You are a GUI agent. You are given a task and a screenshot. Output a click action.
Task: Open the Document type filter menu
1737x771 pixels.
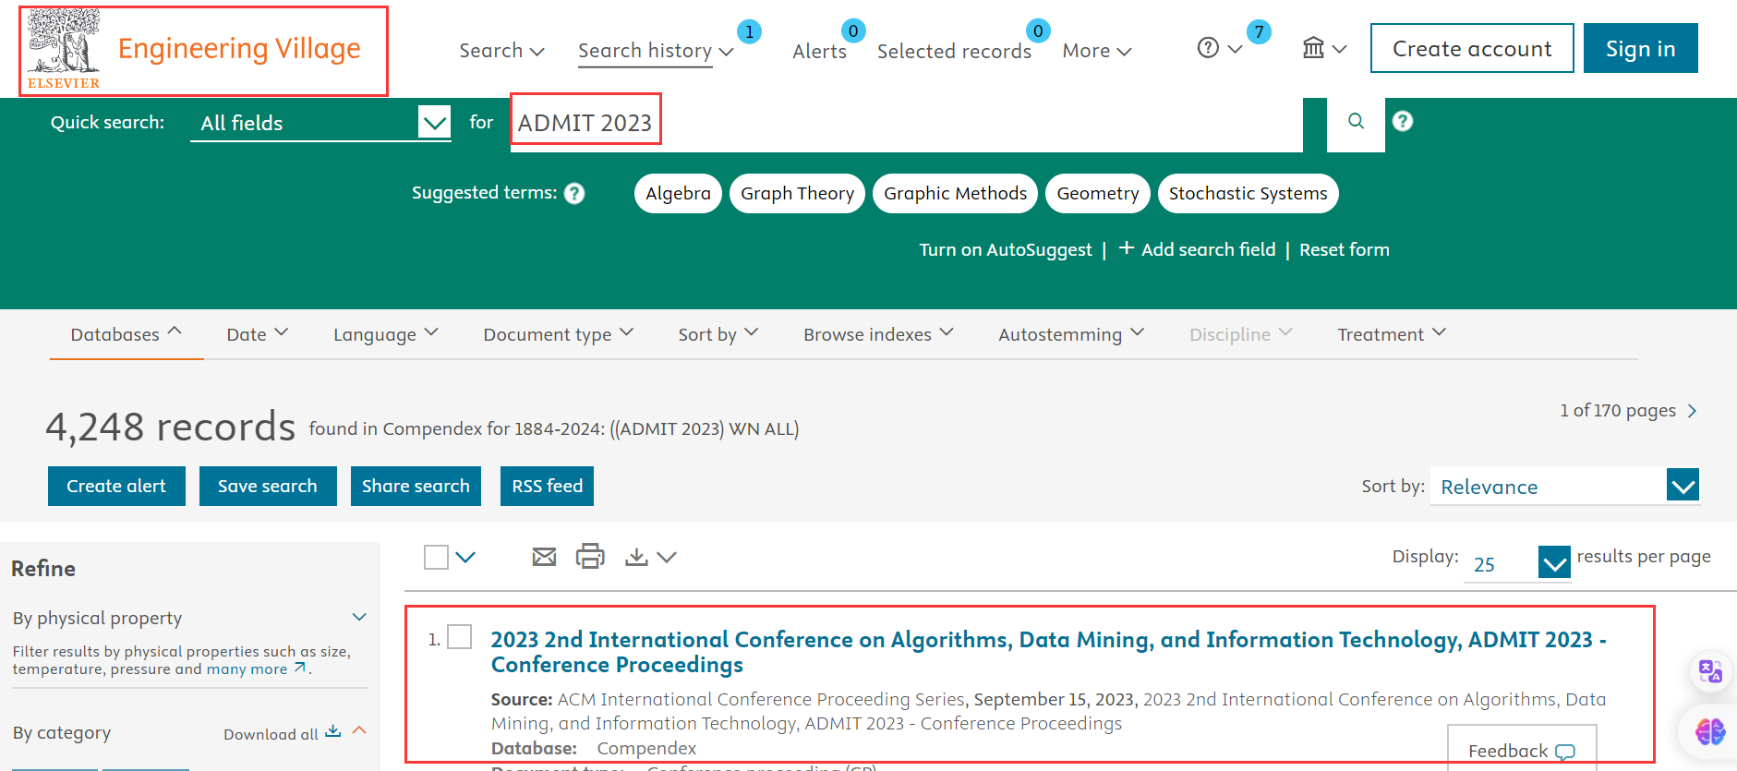pos(558,334)
